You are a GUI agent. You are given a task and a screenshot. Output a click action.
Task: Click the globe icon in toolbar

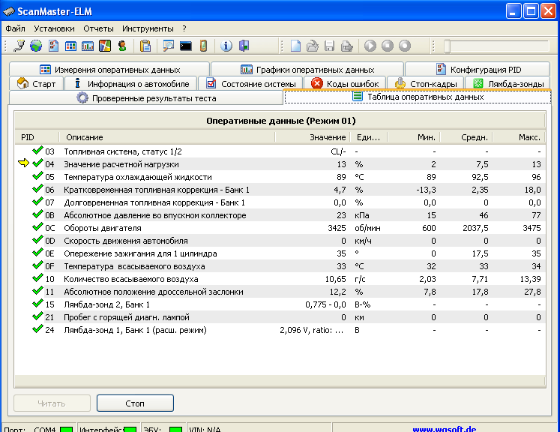coord(36,46)
